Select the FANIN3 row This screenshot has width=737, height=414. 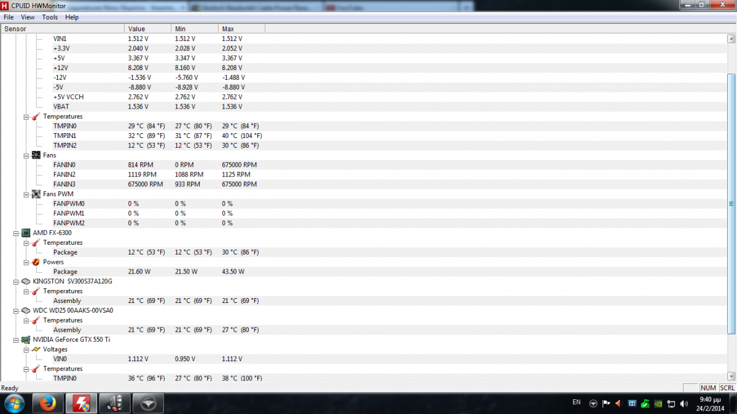(x=364, y=184)
